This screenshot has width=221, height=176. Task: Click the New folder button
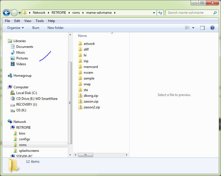click(x=56, y=28)
